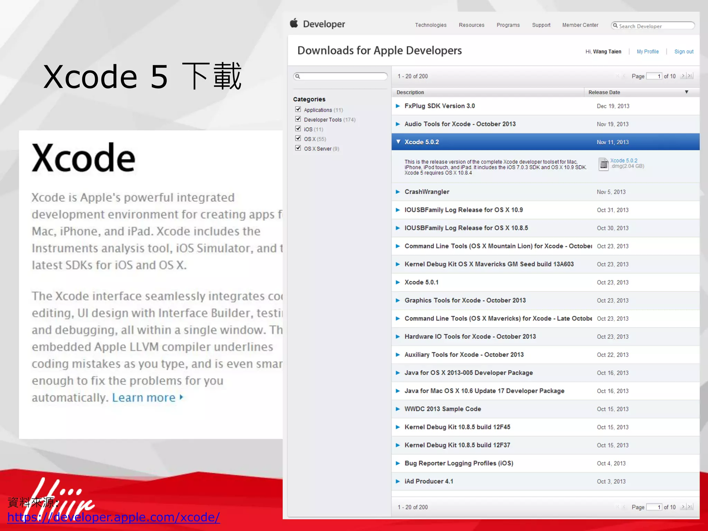Click the Oct 4, 2013 release date
Screen dimensions: 708x531
pos(611,463)
